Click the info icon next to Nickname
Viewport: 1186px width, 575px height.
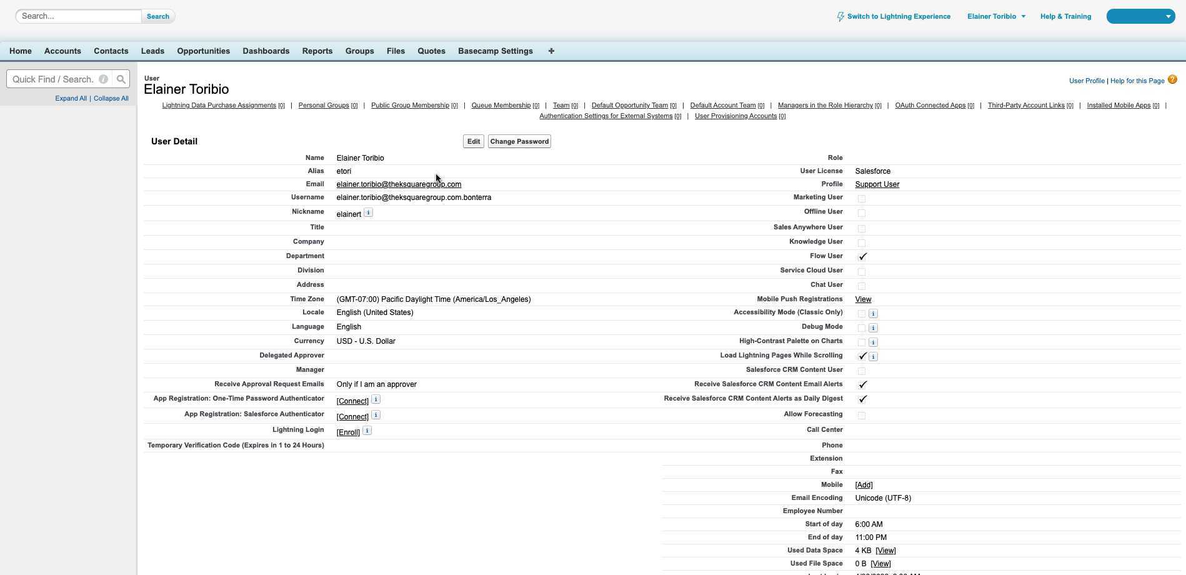click(369, 212)
